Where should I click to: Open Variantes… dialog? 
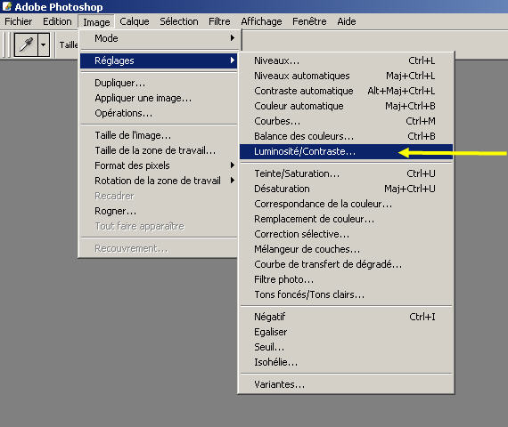click(346, 384)
